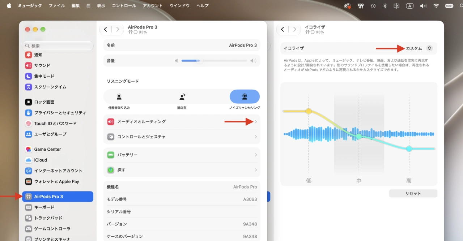This screenshot has width=463, height=241.
Task: Open イコライザ preset dropdown showing カスタム
Action: pyautogui.click(x=419, y=48)
